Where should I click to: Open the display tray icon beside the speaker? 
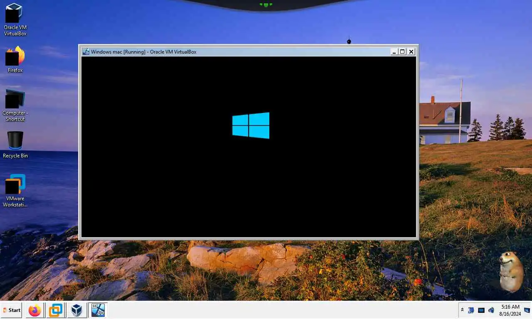click(x=481, y=310)
